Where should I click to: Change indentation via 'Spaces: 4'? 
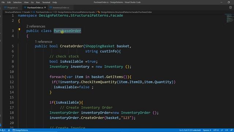pyautogui.click(x=207, y=130)
